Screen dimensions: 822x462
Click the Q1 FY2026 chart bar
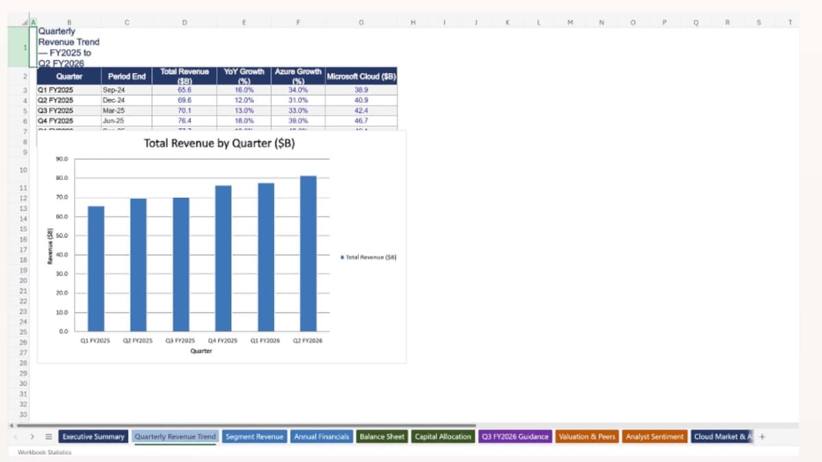(x=266, y=257)
